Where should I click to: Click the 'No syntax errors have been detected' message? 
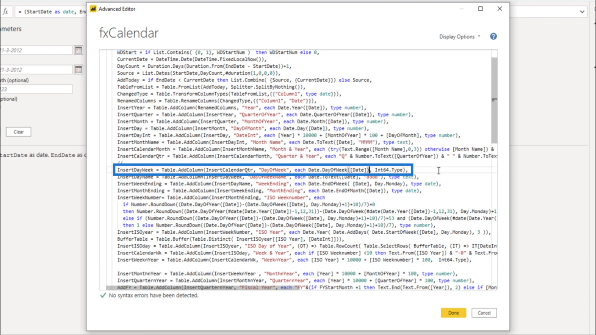[x=153, y=295]
